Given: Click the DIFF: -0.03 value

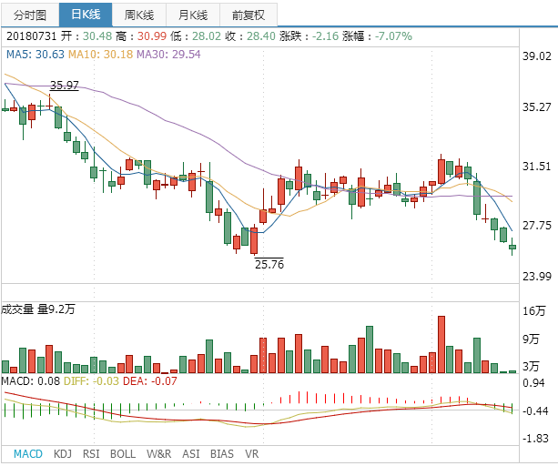Looking at the screenshot, I should (91, 381).
